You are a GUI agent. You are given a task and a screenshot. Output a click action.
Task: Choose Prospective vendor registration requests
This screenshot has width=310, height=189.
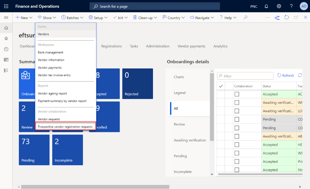pyautogui.click(x=66, y=127)
